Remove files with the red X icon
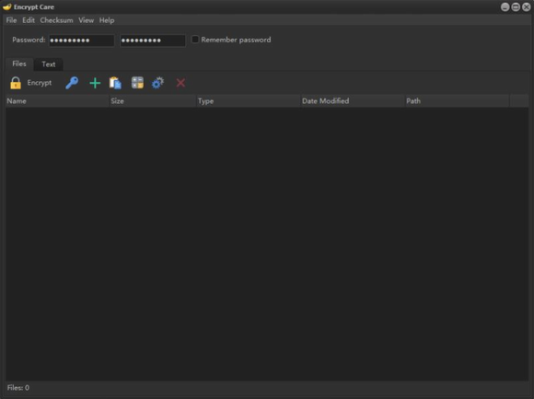Screen dimensions: 534x399 pyautogui.click(x=180, y=83)
